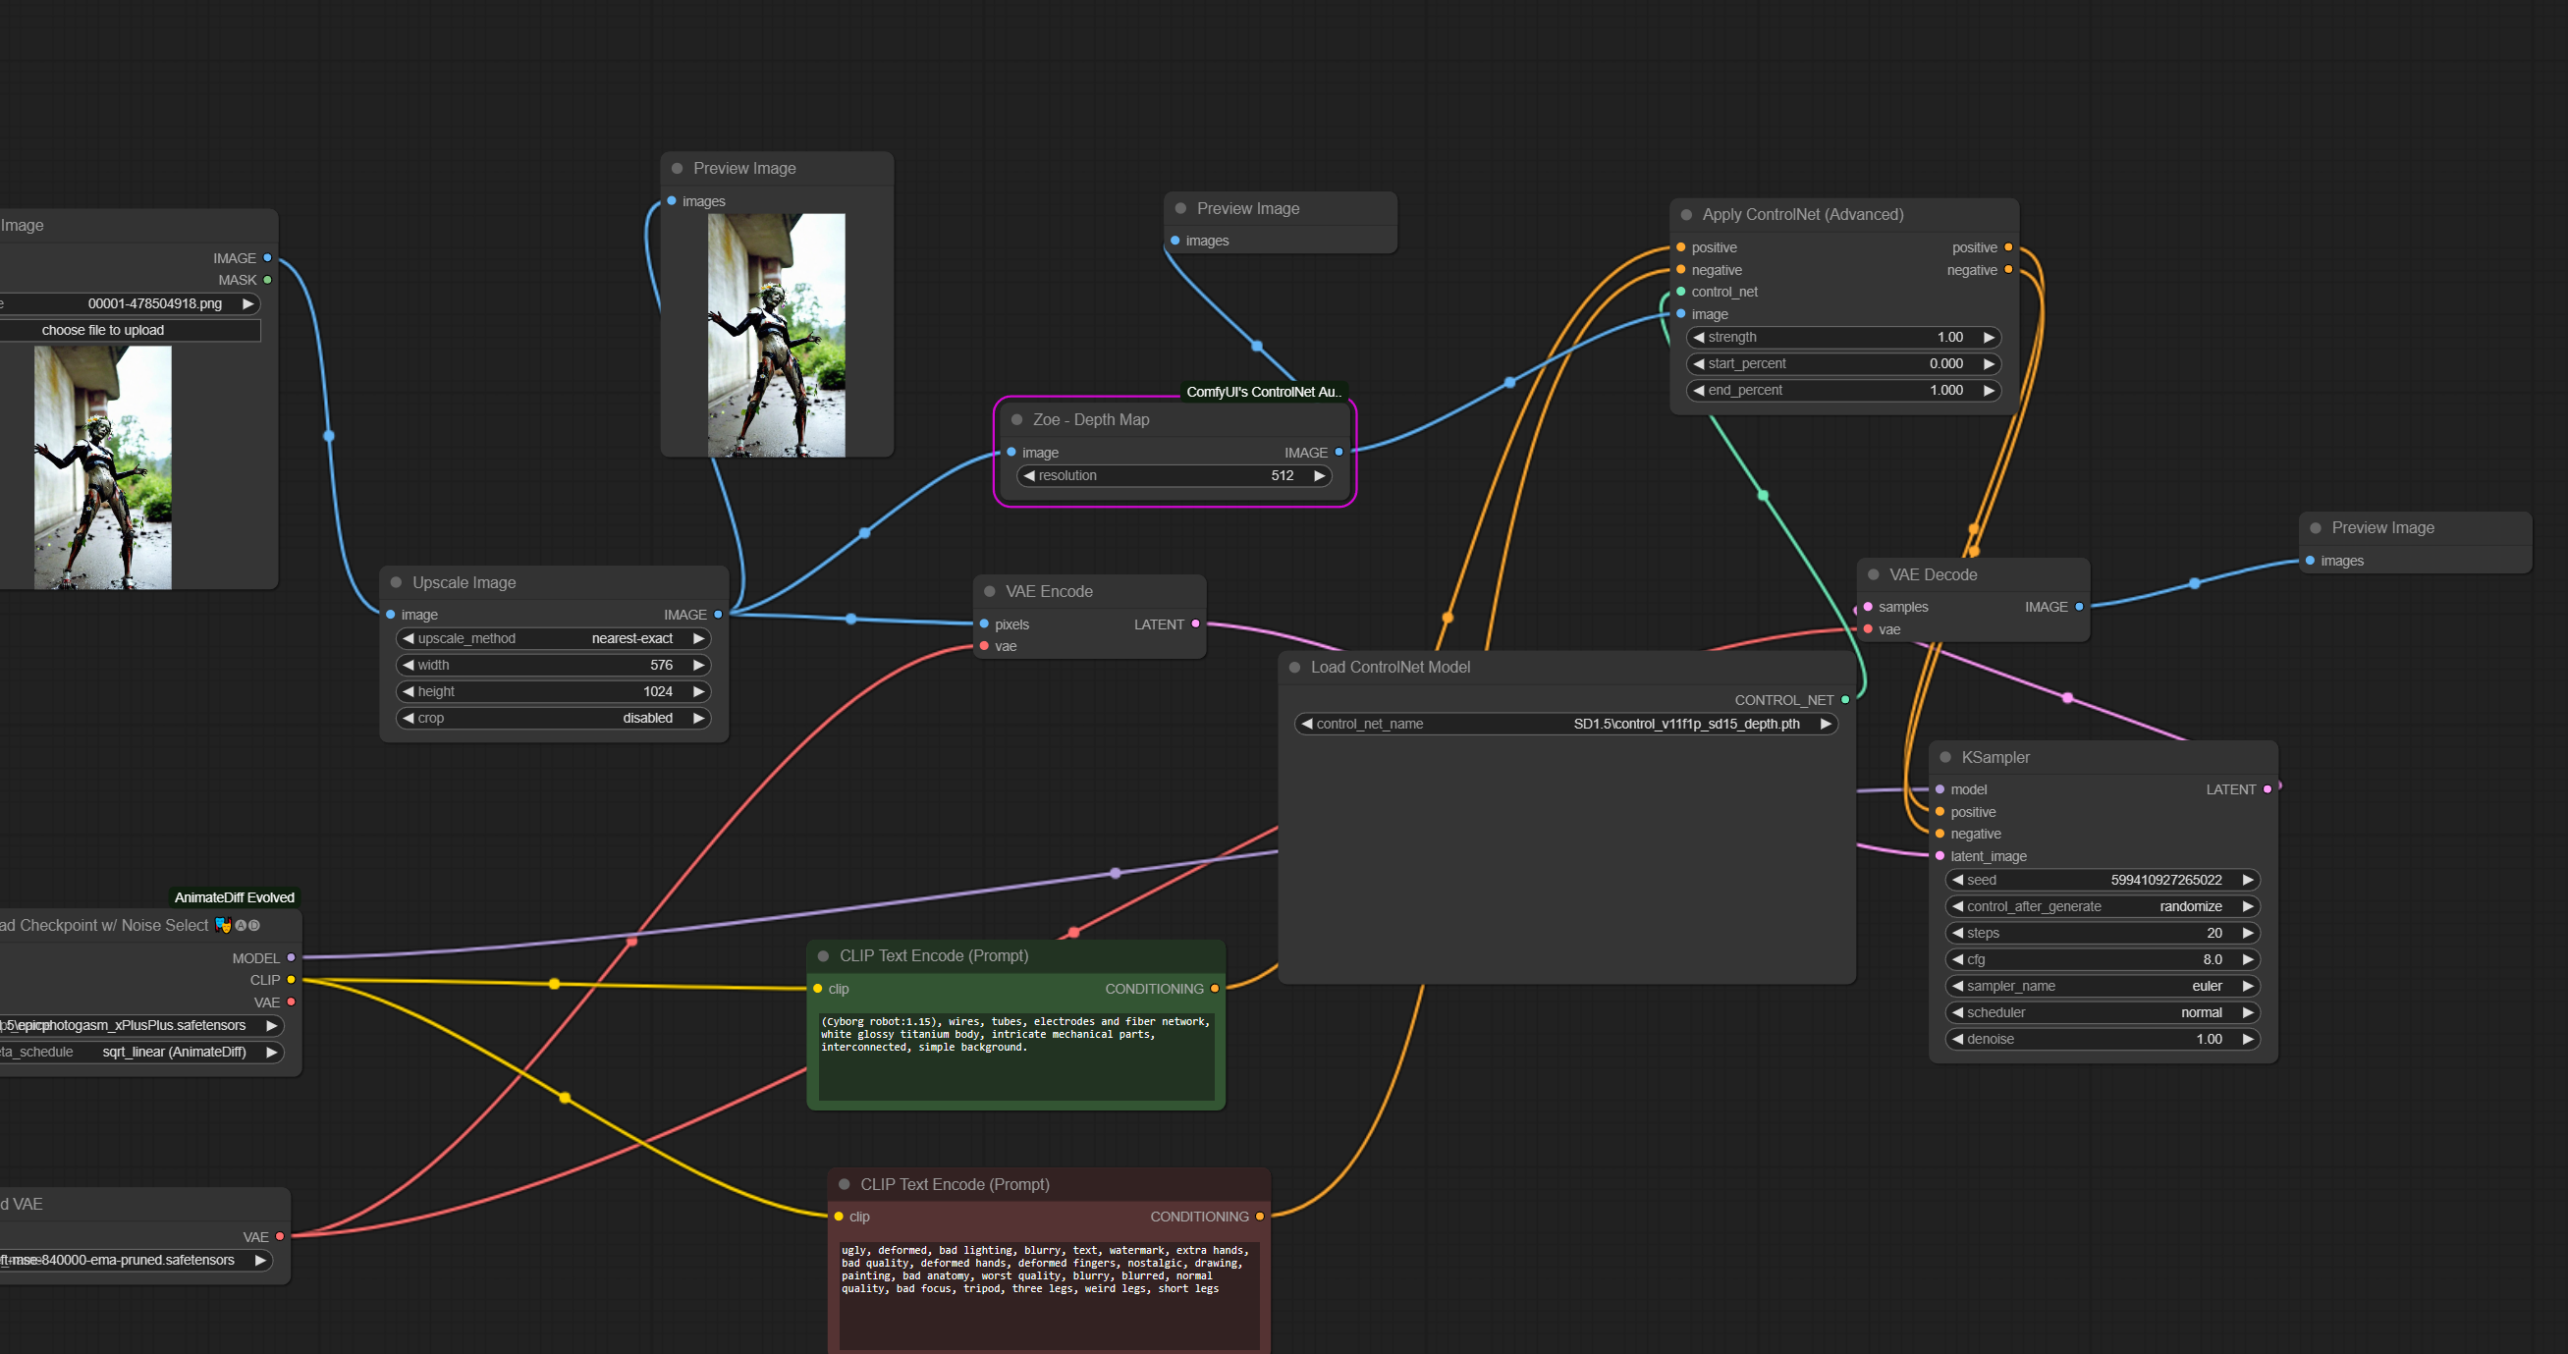
Task: Click the ComfyUI's ControlNet Aux badge label
Action: pos(1262,392)
